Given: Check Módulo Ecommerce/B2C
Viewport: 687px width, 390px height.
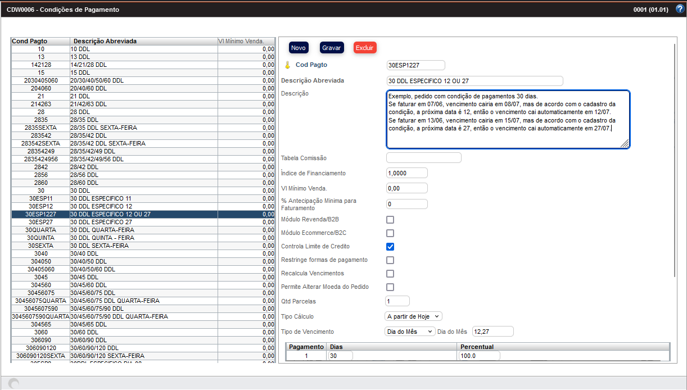Looking at the screenshot, I should point(390,233).
